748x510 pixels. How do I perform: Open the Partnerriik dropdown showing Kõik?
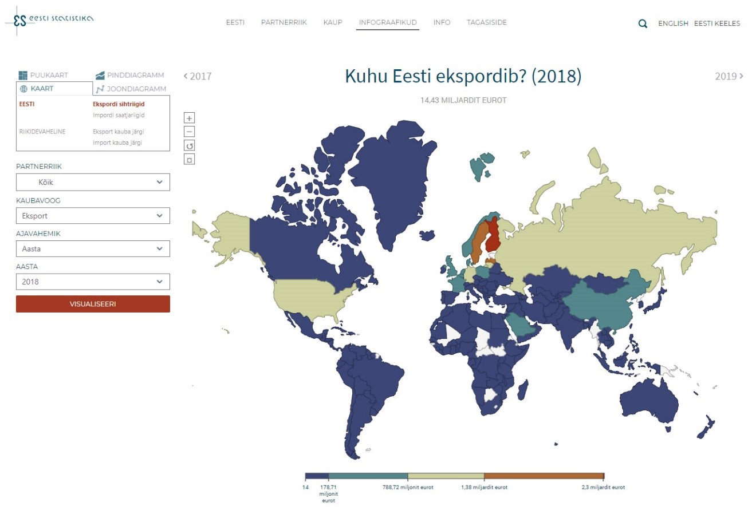[93, 183]
